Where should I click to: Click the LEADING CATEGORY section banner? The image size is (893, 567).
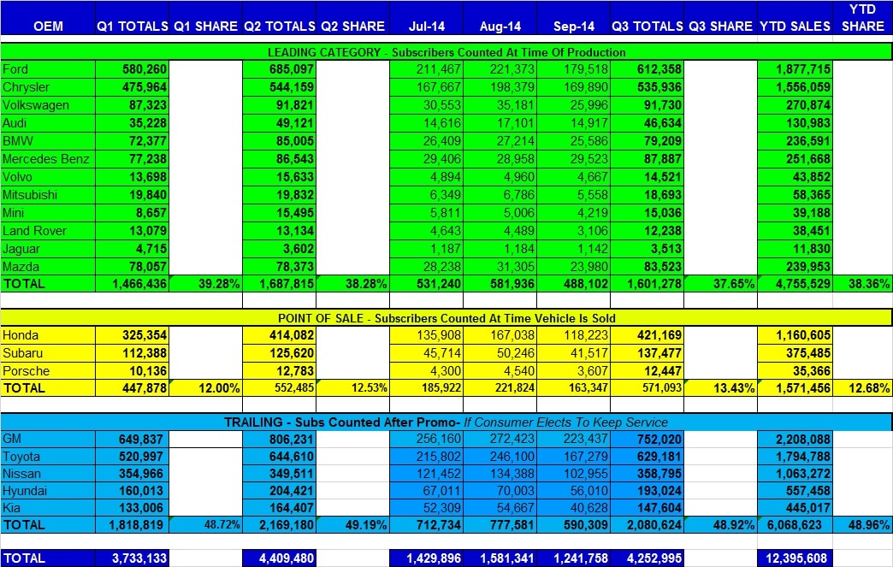(446, 52)
